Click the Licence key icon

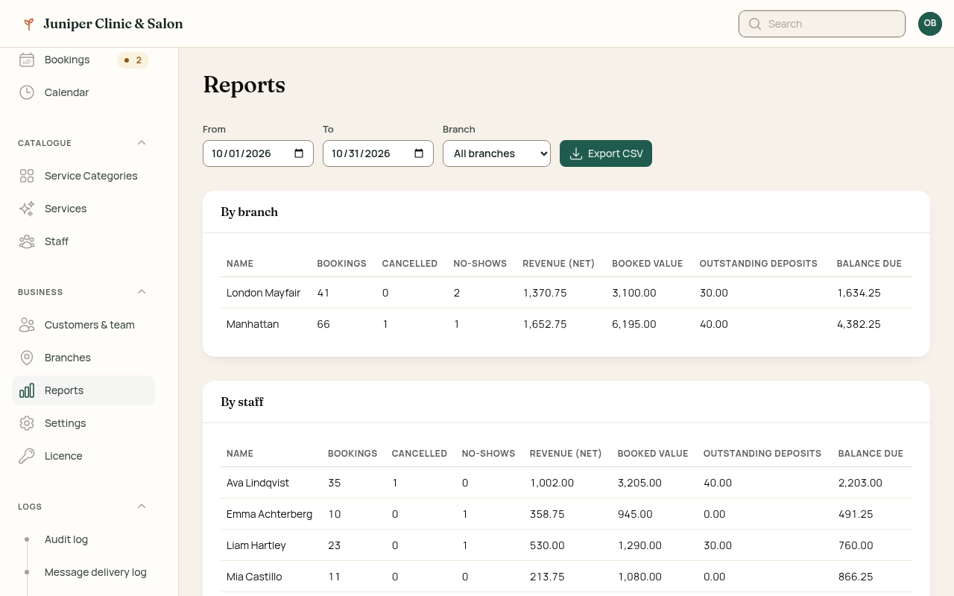(27, 456)
